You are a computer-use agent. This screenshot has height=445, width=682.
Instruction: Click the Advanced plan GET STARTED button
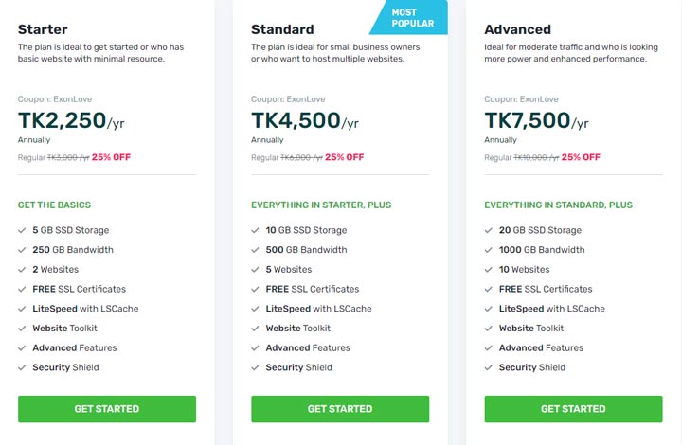573,409
